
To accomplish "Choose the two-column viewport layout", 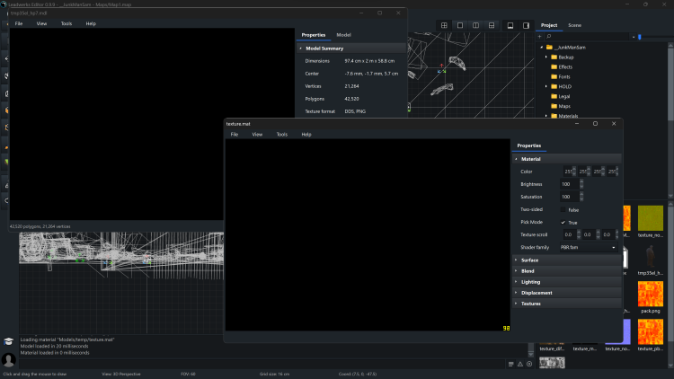I will [x=475, y=25].
